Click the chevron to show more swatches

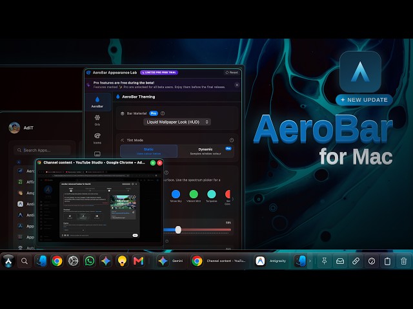point(232,199)
